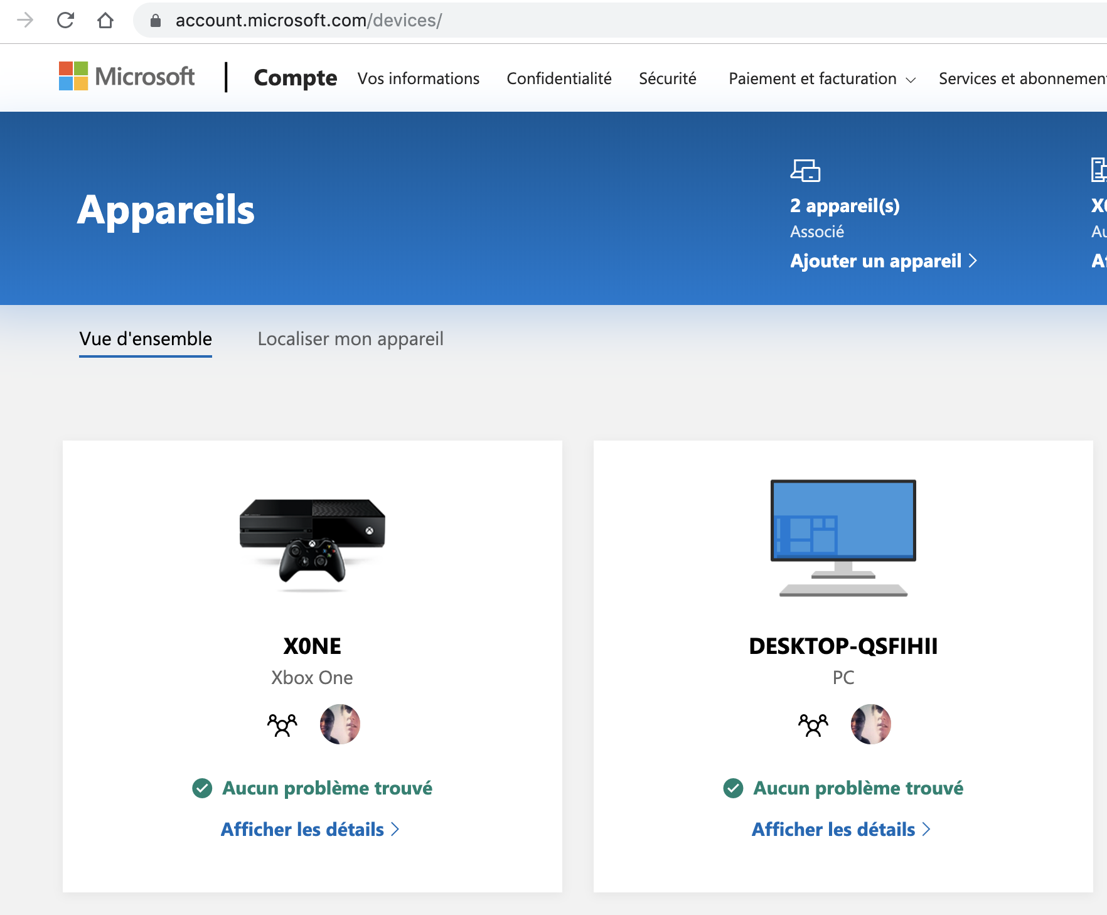Image resolution: width=1107 pixels, height=915 pixels.
Task: Click Ajouter un appareil link
Action: (884, 261)
